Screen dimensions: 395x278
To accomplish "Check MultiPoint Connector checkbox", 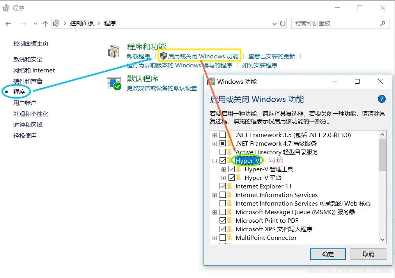I will [x=223, y=238].
